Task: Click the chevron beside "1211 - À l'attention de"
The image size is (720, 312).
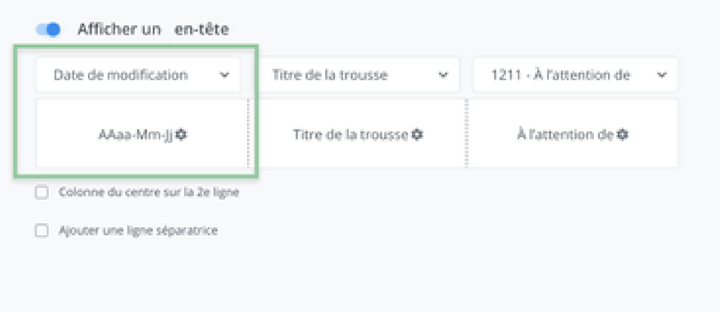Action: pyautogui.click(x=662, y=75)
